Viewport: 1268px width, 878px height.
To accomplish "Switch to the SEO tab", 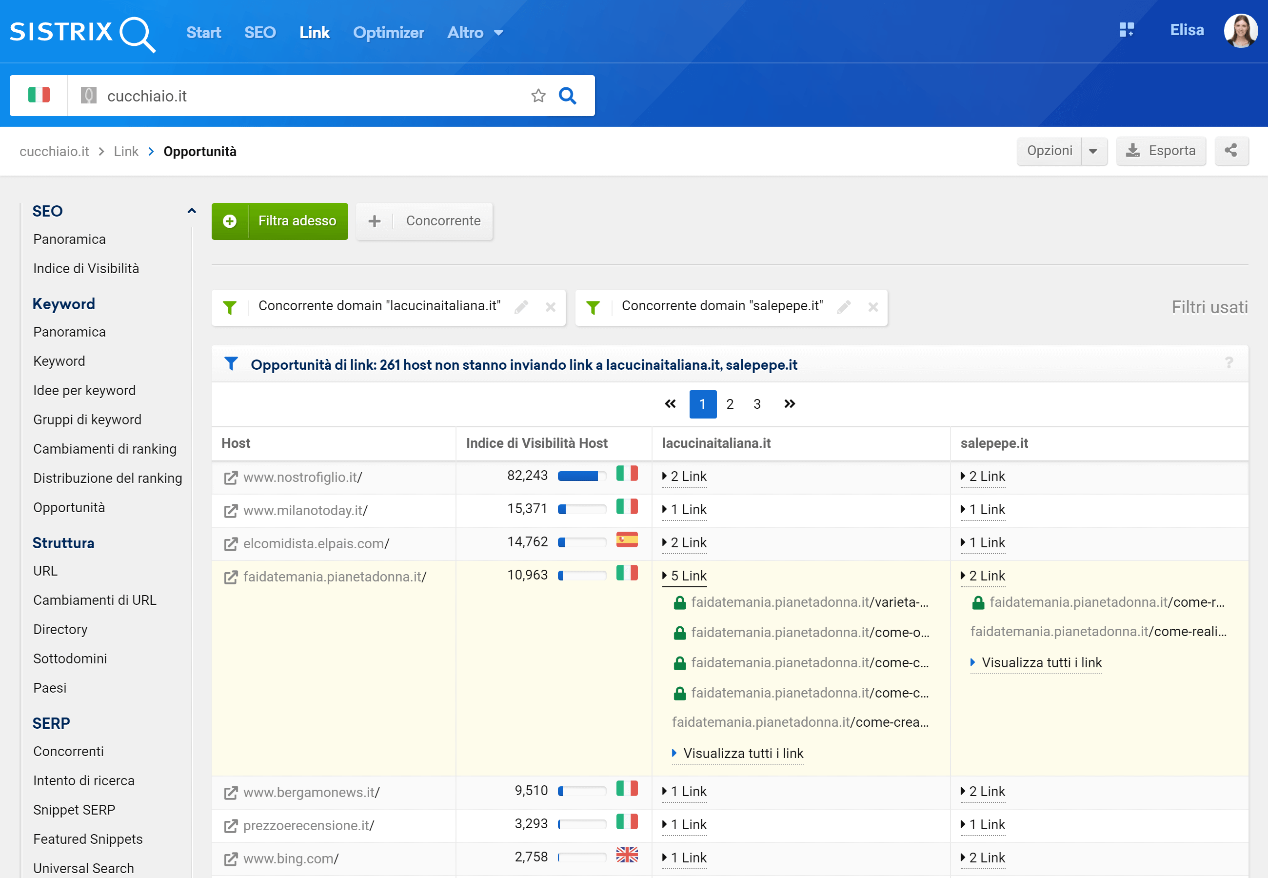I will (x=260, y=33).
